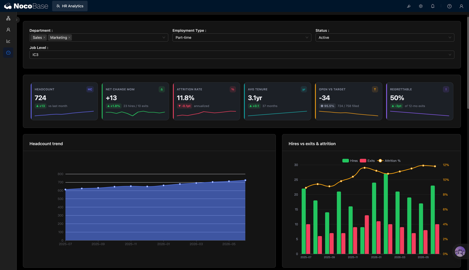Open the user/person sidebar icon
Viewport: 469px width, 270px height.
[x=8, y=30]
